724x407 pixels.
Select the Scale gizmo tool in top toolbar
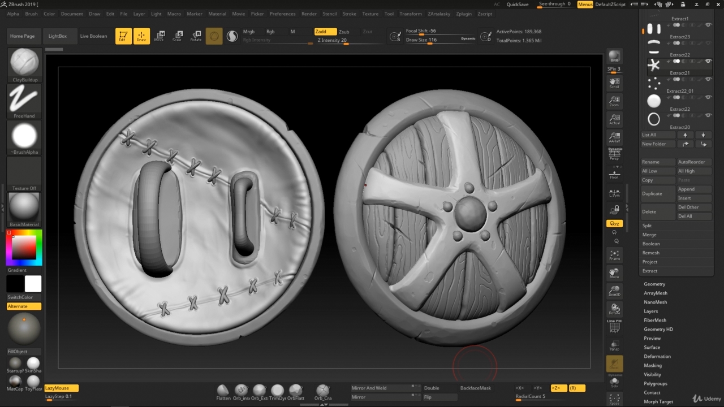tap(178, 36)
